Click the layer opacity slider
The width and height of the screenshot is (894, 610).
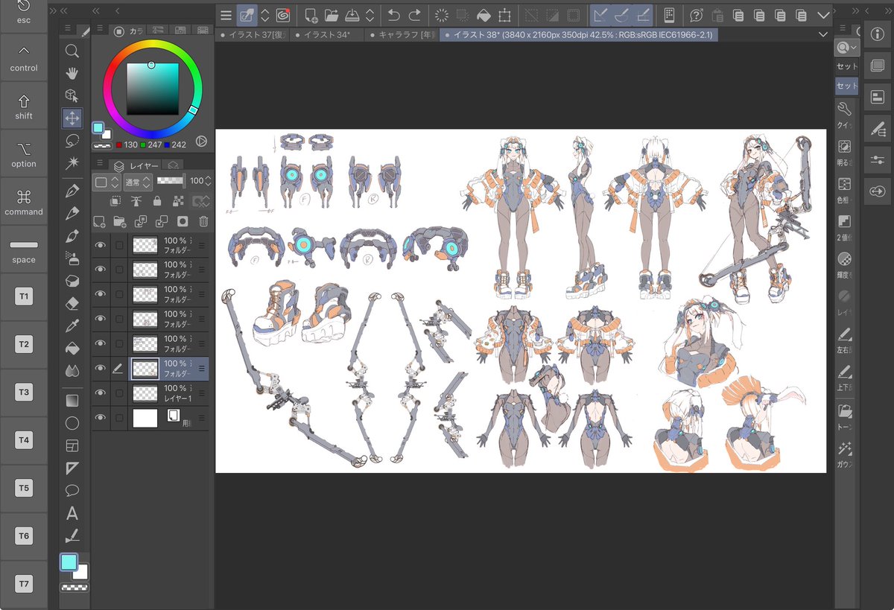(170, 181)
